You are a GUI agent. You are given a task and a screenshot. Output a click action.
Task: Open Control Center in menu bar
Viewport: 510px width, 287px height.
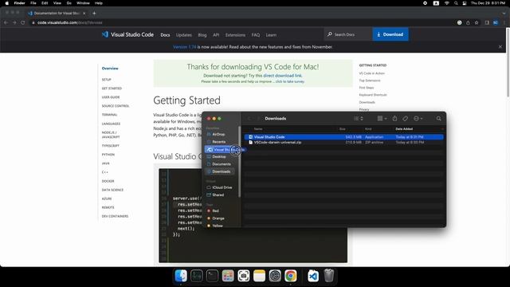[465, 3]
